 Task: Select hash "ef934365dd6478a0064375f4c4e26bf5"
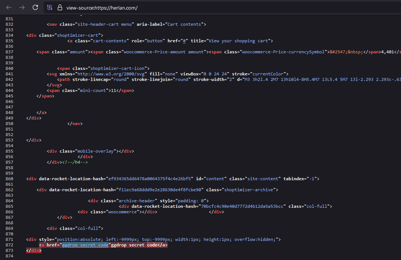point(150,179)
